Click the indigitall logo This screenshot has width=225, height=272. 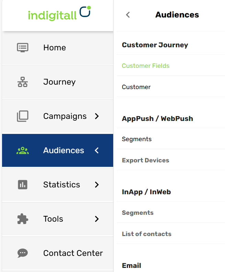tap(59, 14)
